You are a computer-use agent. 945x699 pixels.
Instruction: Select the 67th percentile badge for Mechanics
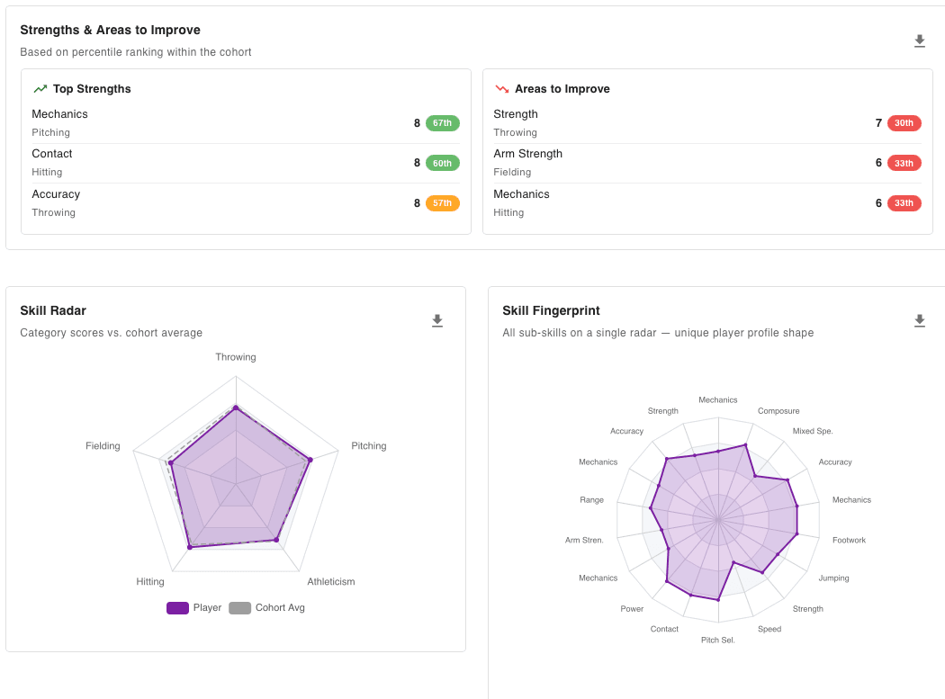pyautogui.click(x=441, y=122)
